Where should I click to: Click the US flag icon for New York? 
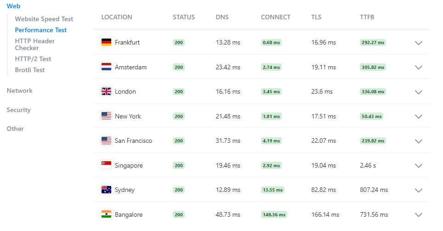pyautogui.click(x=106, y=116)
